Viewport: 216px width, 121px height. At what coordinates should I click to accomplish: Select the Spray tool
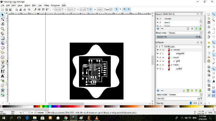click(x=2, y=81)
